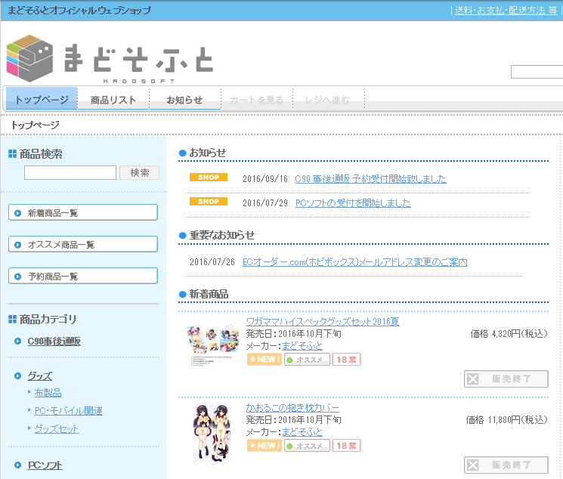Open 送料・お支払・配送方法 link in header

506,11
